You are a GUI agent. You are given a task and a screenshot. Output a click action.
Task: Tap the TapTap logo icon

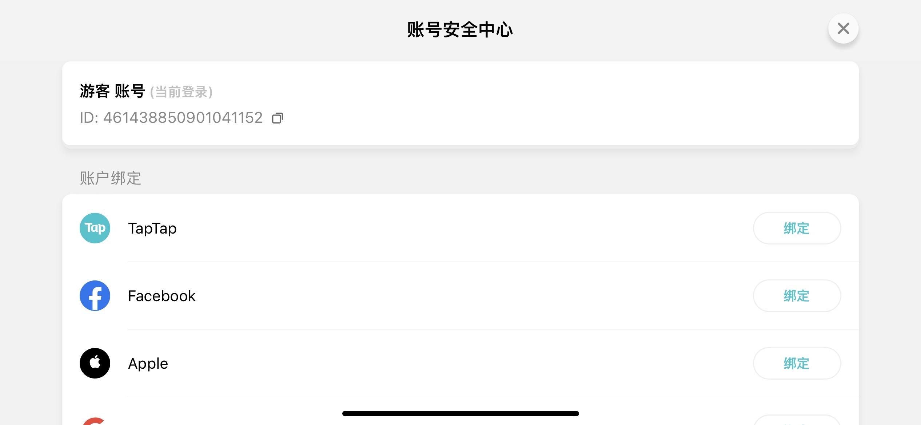pos(95,228)
